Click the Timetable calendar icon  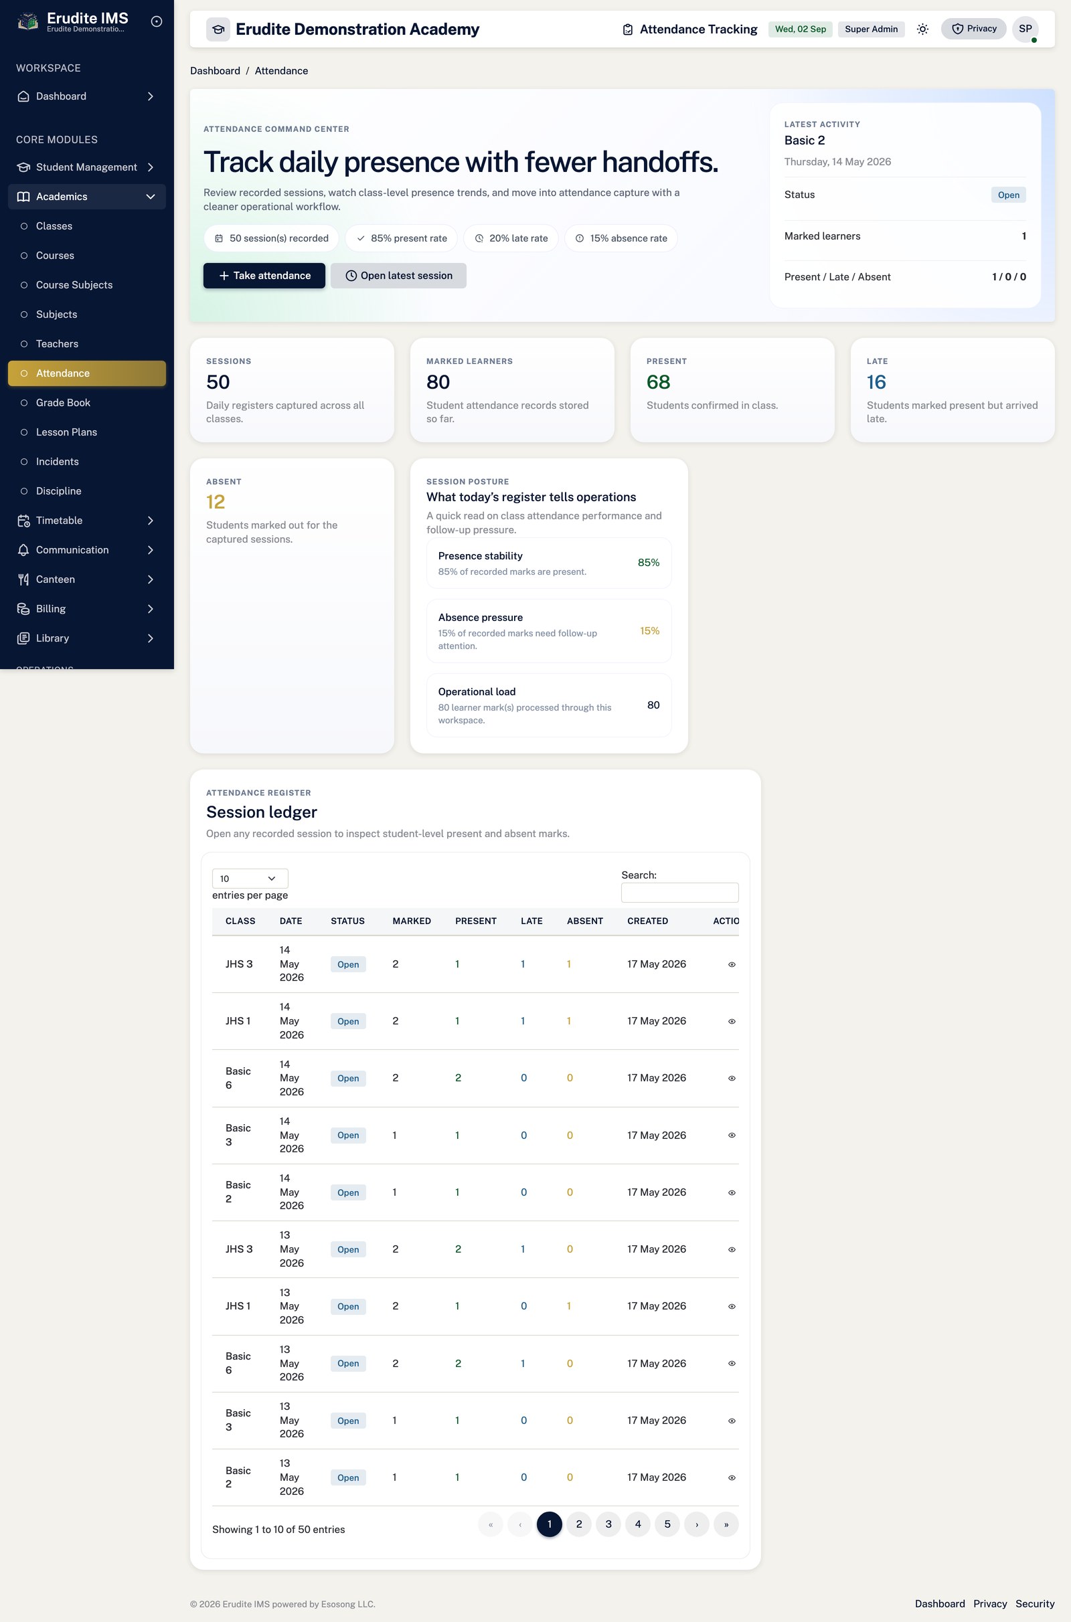[x=23, y=521]
